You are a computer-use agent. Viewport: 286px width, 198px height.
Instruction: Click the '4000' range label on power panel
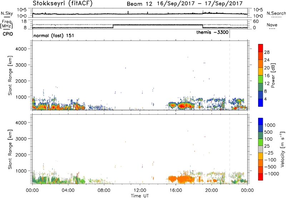pyautogui.click(x=21, y=49)
